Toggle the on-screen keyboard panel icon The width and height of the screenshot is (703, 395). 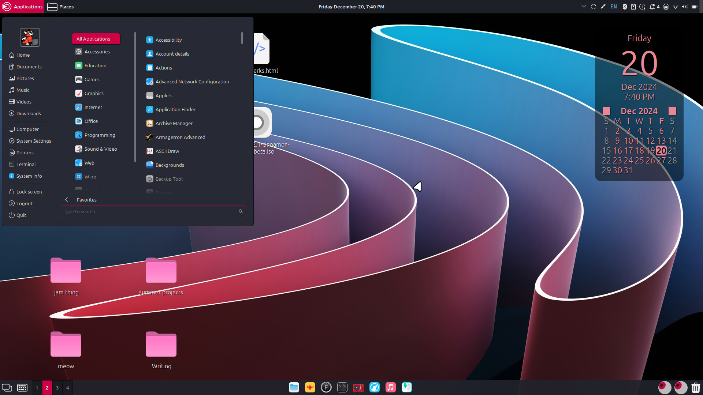[x=22, y=388]
